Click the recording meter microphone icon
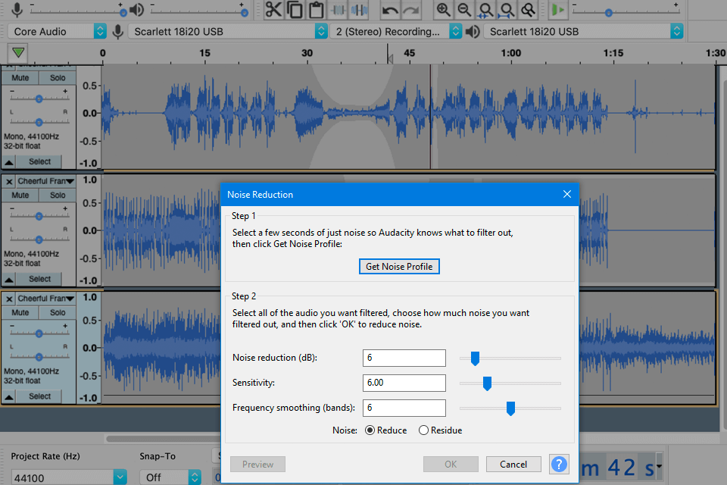The width and height of the screenshot is (727, 485). 17,9
